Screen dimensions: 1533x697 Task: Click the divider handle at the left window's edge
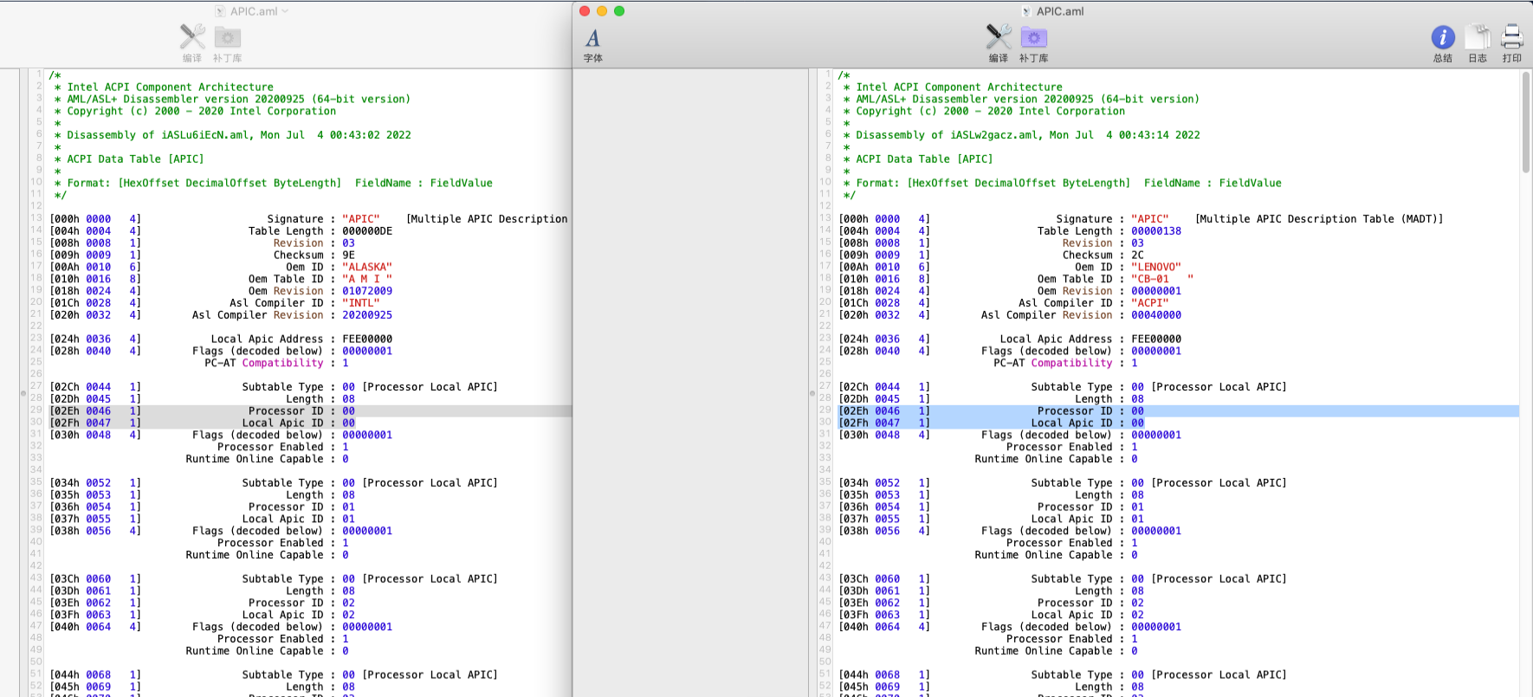coord(23,393)
